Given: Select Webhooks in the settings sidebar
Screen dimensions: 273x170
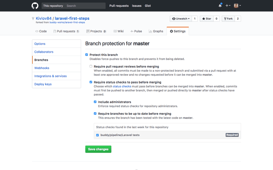Looking at the screenshot, I should [57, 68].
